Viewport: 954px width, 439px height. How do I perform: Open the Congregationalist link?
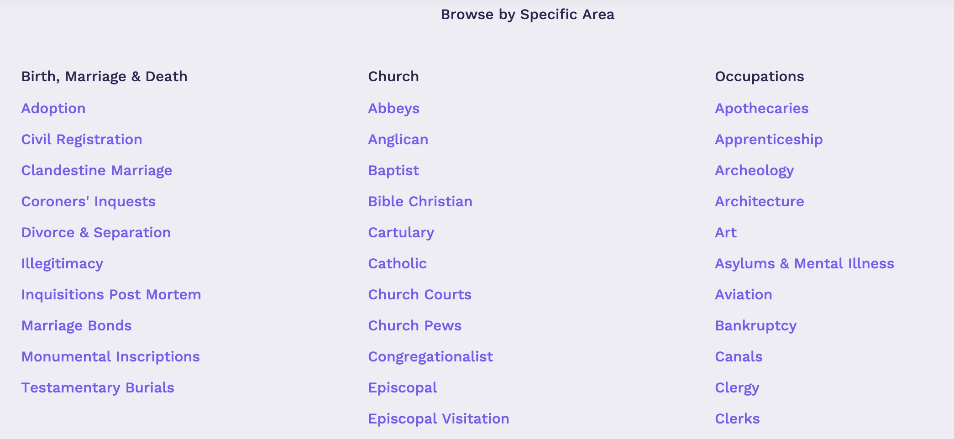pyautogui.click(x=430, y=357)
